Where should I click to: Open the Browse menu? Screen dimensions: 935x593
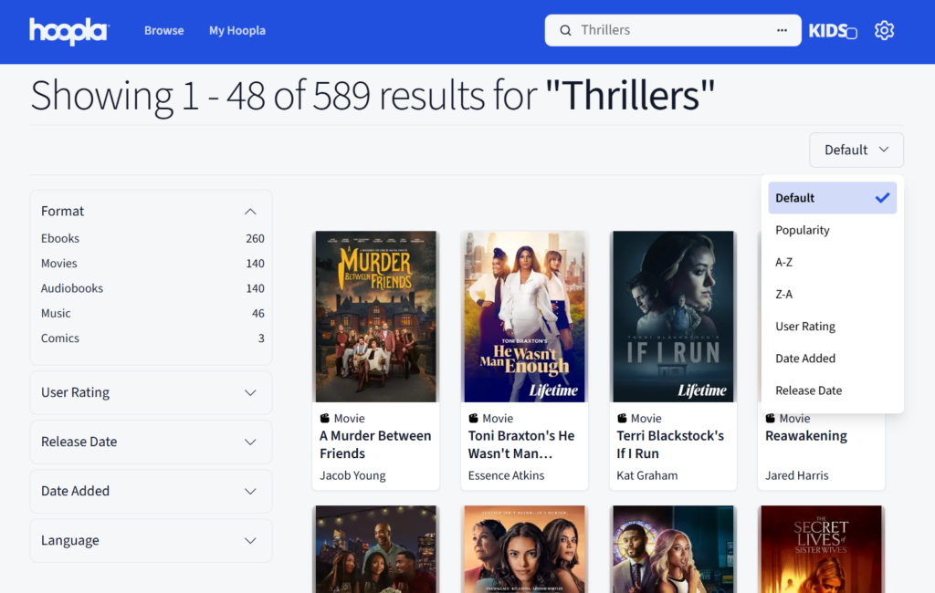coord(163,30)
